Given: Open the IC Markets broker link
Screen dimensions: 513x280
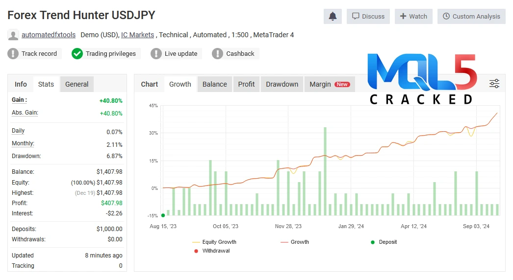Looking at the screenshot, I should point(137,35).
